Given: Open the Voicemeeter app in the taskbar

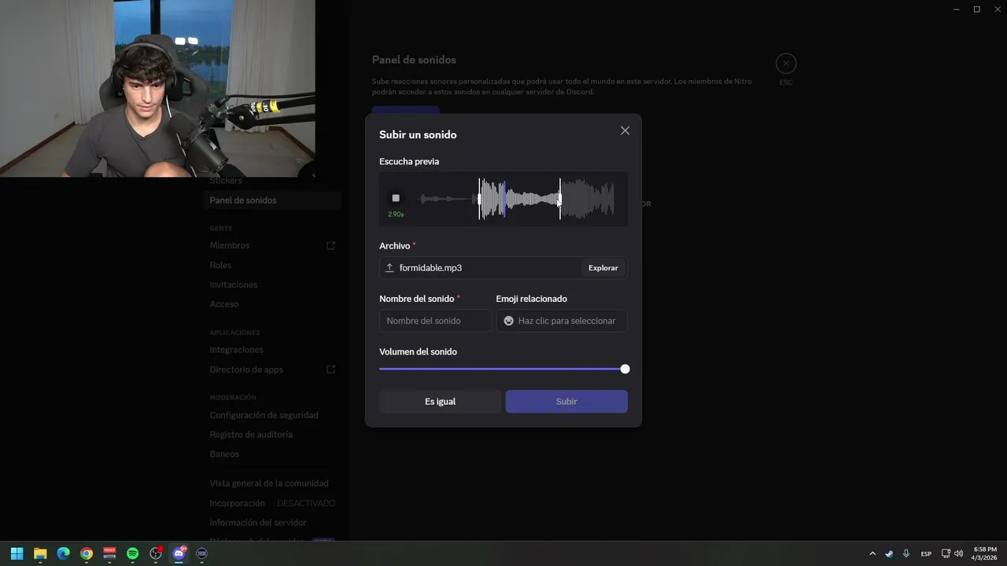Looking at the screenshot, I should click(109, 553).
